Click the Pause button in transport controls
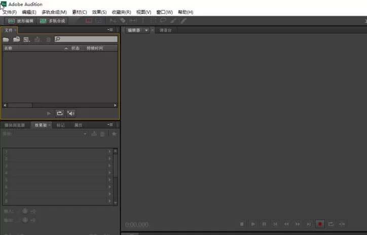Image resolution: width=367 pixels, height=235 pixels. (x=264, y=224)
